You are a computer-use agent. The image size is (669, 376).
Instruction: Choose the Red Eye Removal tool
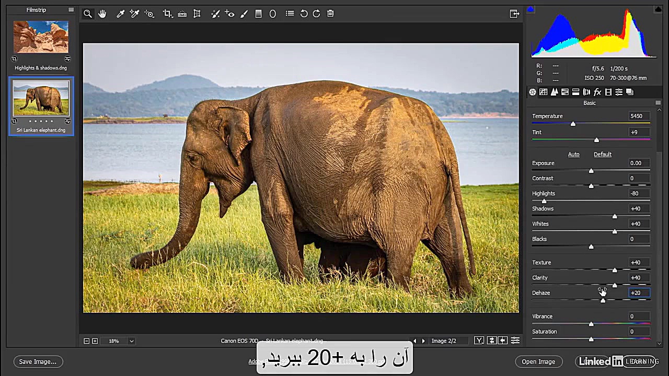229,14
